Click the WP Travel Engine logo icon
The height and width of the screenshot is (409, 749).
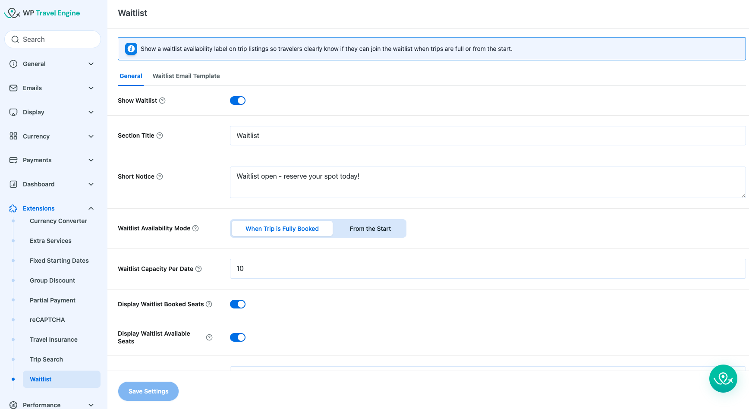(12, 13)
